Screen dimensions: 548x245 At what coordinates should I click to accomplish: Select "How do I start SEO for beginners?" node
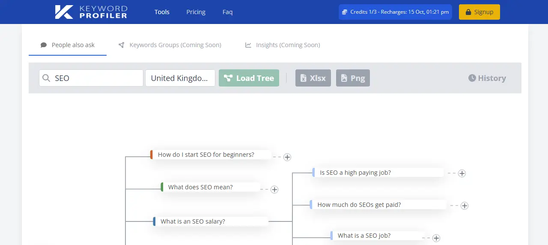211,155
